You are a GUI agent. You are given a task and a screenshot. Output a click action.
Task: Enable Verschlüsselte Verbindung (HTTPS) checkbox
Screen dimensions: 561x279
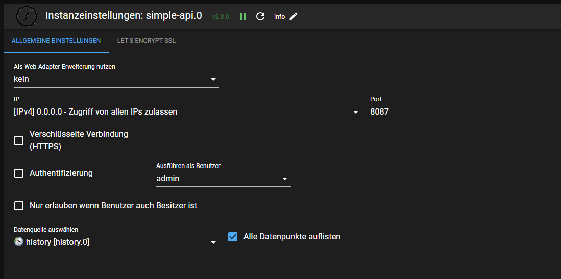[19, 141]
